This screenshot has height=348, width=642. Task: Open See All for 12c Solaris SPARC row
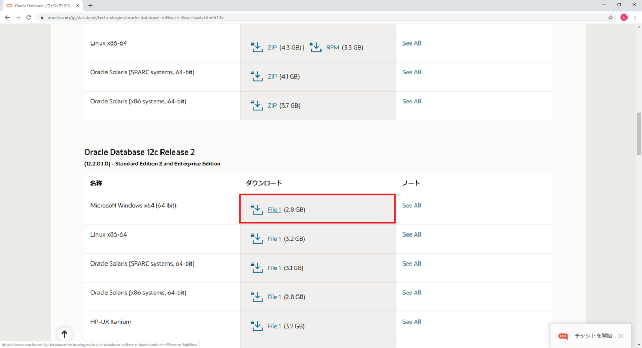[411, 263]
